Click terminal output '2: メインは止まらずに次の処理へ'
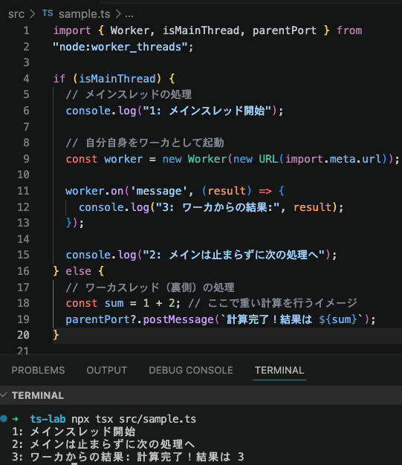This screenshot has height=465, width=402. (103, 444)
